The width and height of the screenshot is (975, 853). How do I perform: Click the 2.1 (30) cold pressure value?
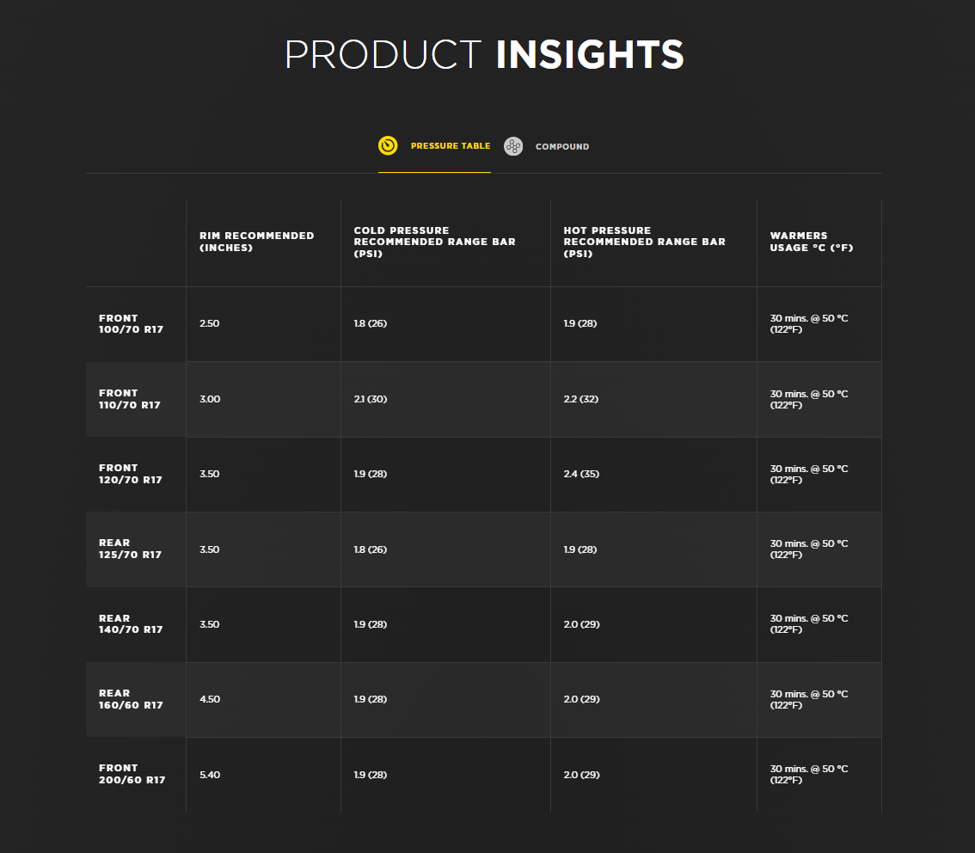click(x=370, y=399)
